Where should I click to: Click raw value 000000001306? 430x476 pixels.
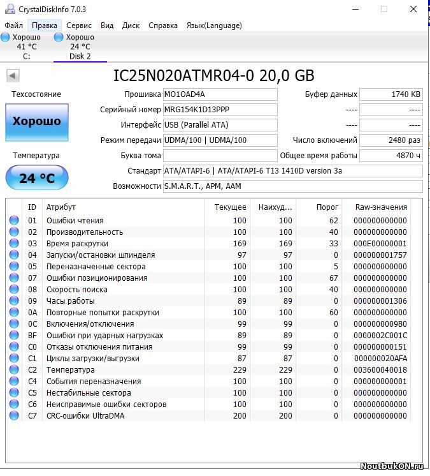[x=380, y=301]
